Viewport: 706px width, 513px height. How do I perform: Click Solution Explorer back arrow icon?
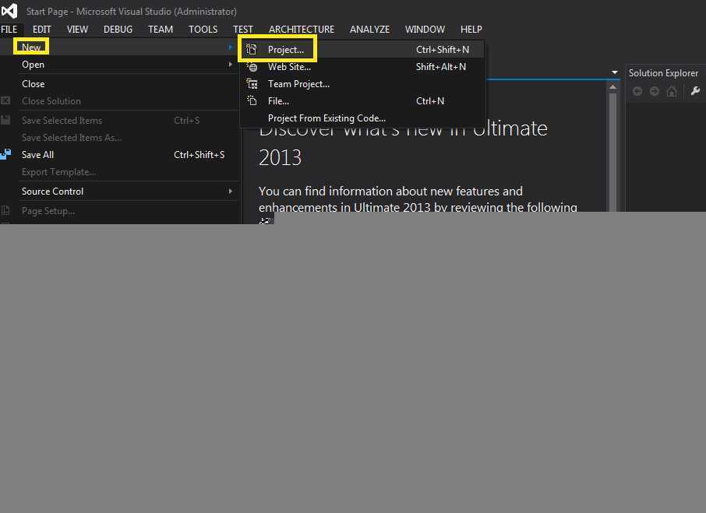[x=637, y=91]
